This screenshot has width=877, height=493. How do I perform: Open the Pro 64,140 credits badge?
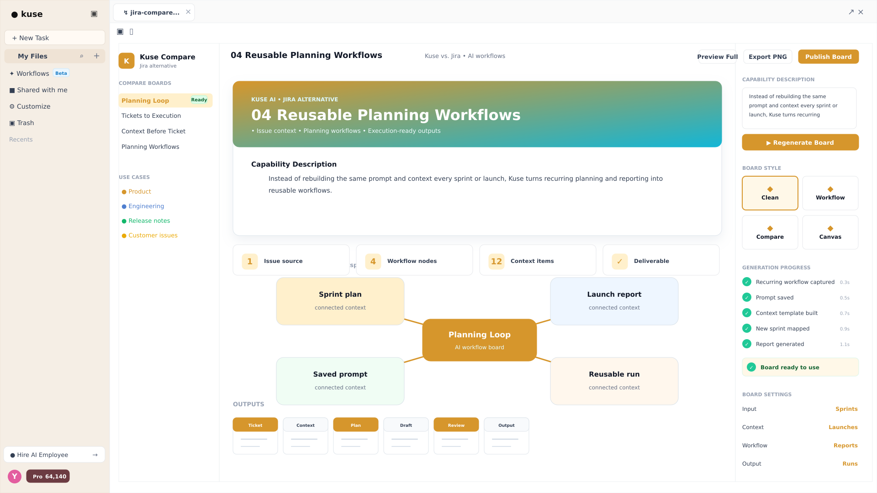(48, 477)
